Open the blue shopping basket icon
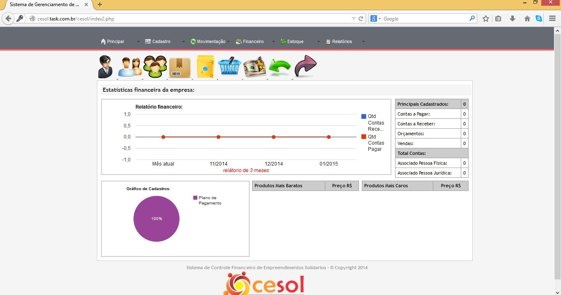 click(229, 67)
